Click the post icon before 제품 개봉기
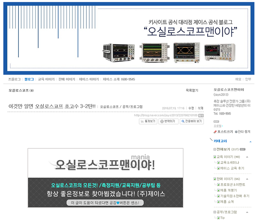Viewport: 257px width, 220px height. click(218, 190)
